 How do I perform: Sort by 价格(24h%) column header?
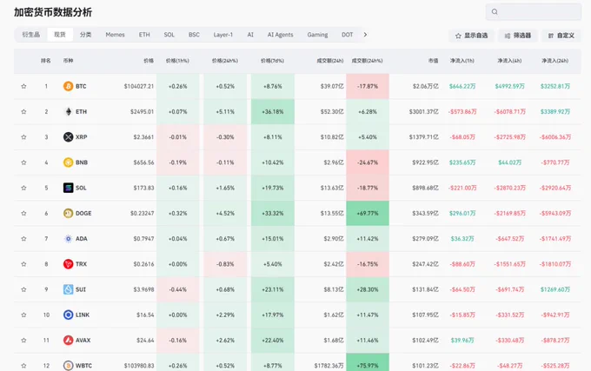225,61
